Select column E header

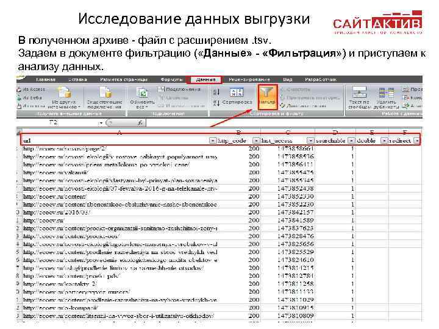[372, 132]
